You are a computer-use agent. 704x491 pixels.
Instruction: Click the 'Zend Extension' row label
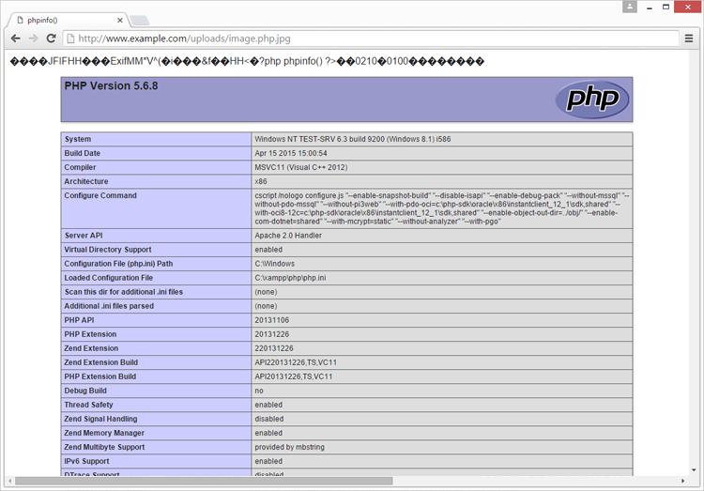click(91, 348)
